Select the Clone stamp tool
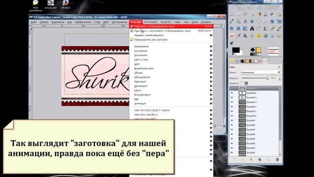Viewport: 314px width, 177px height. click(x=252, y=36)
